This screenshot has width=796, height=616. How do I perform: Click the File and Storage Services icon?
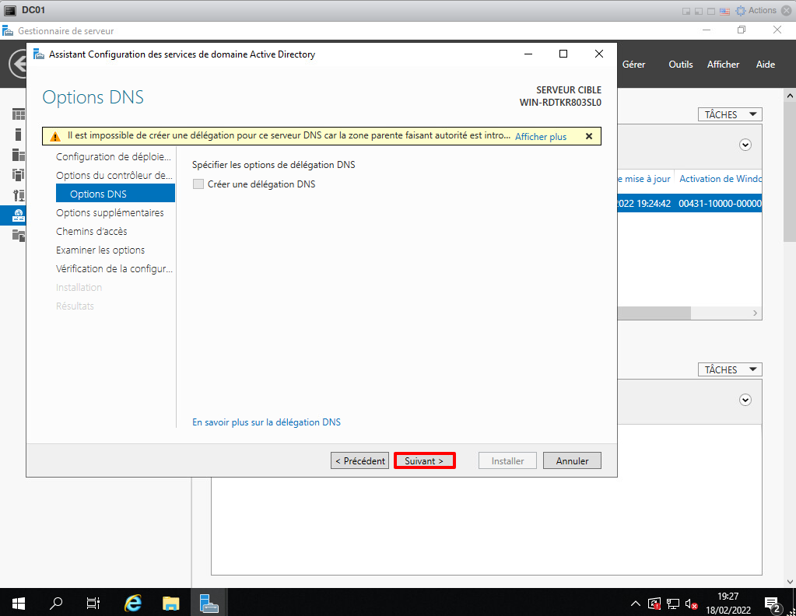[x=18, y=236]
